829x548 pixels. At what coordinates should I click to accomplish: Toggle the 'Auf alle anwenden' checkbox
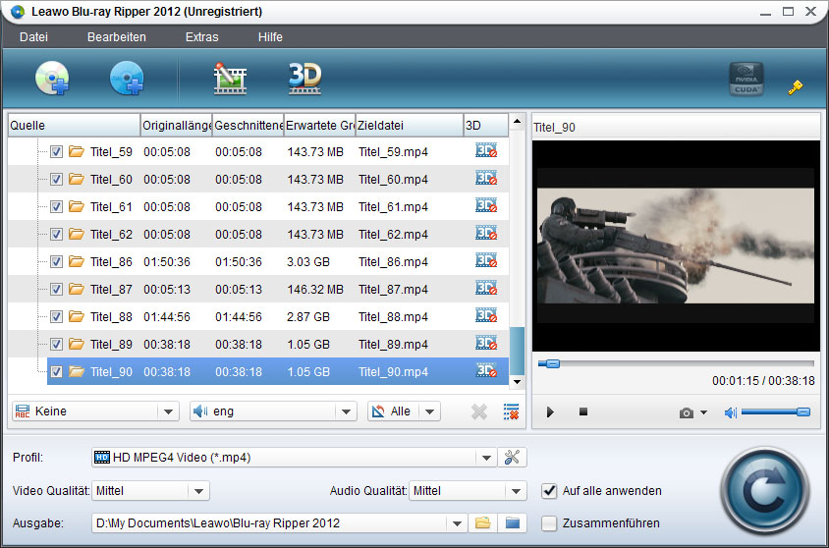(x=550, y=490)
